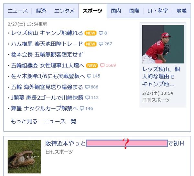The height and width of the screenshot is (176, 194).
Task: Select the IT・科学 tab
Action: 158,11
